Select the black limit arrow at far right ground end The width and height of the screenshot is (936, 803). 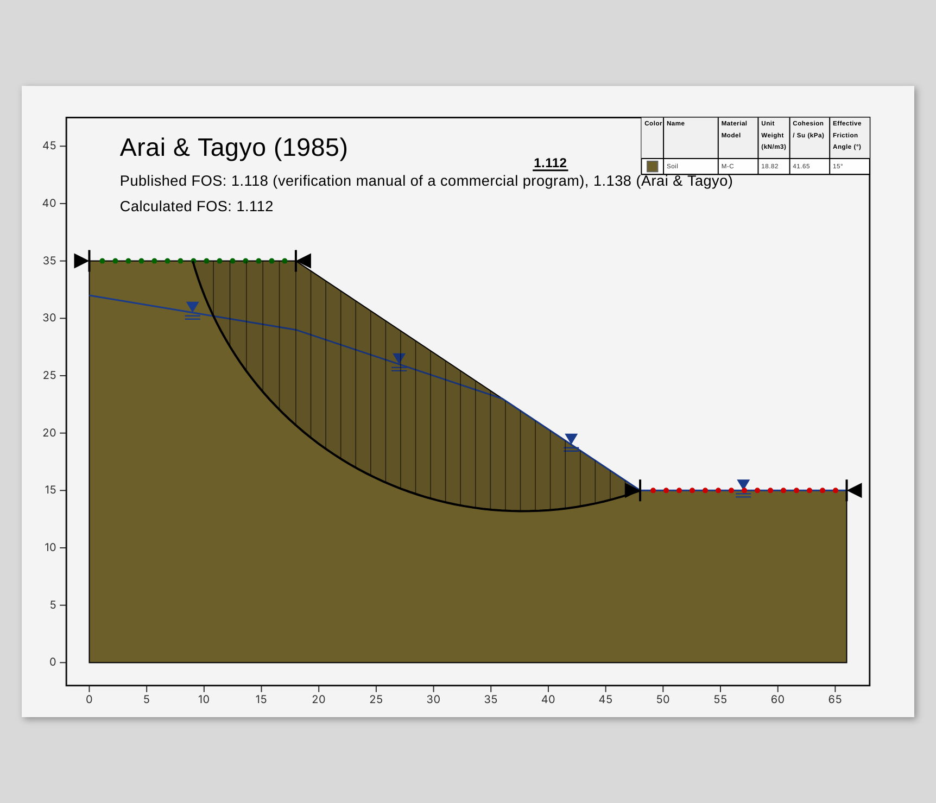(x=855, y=490)
